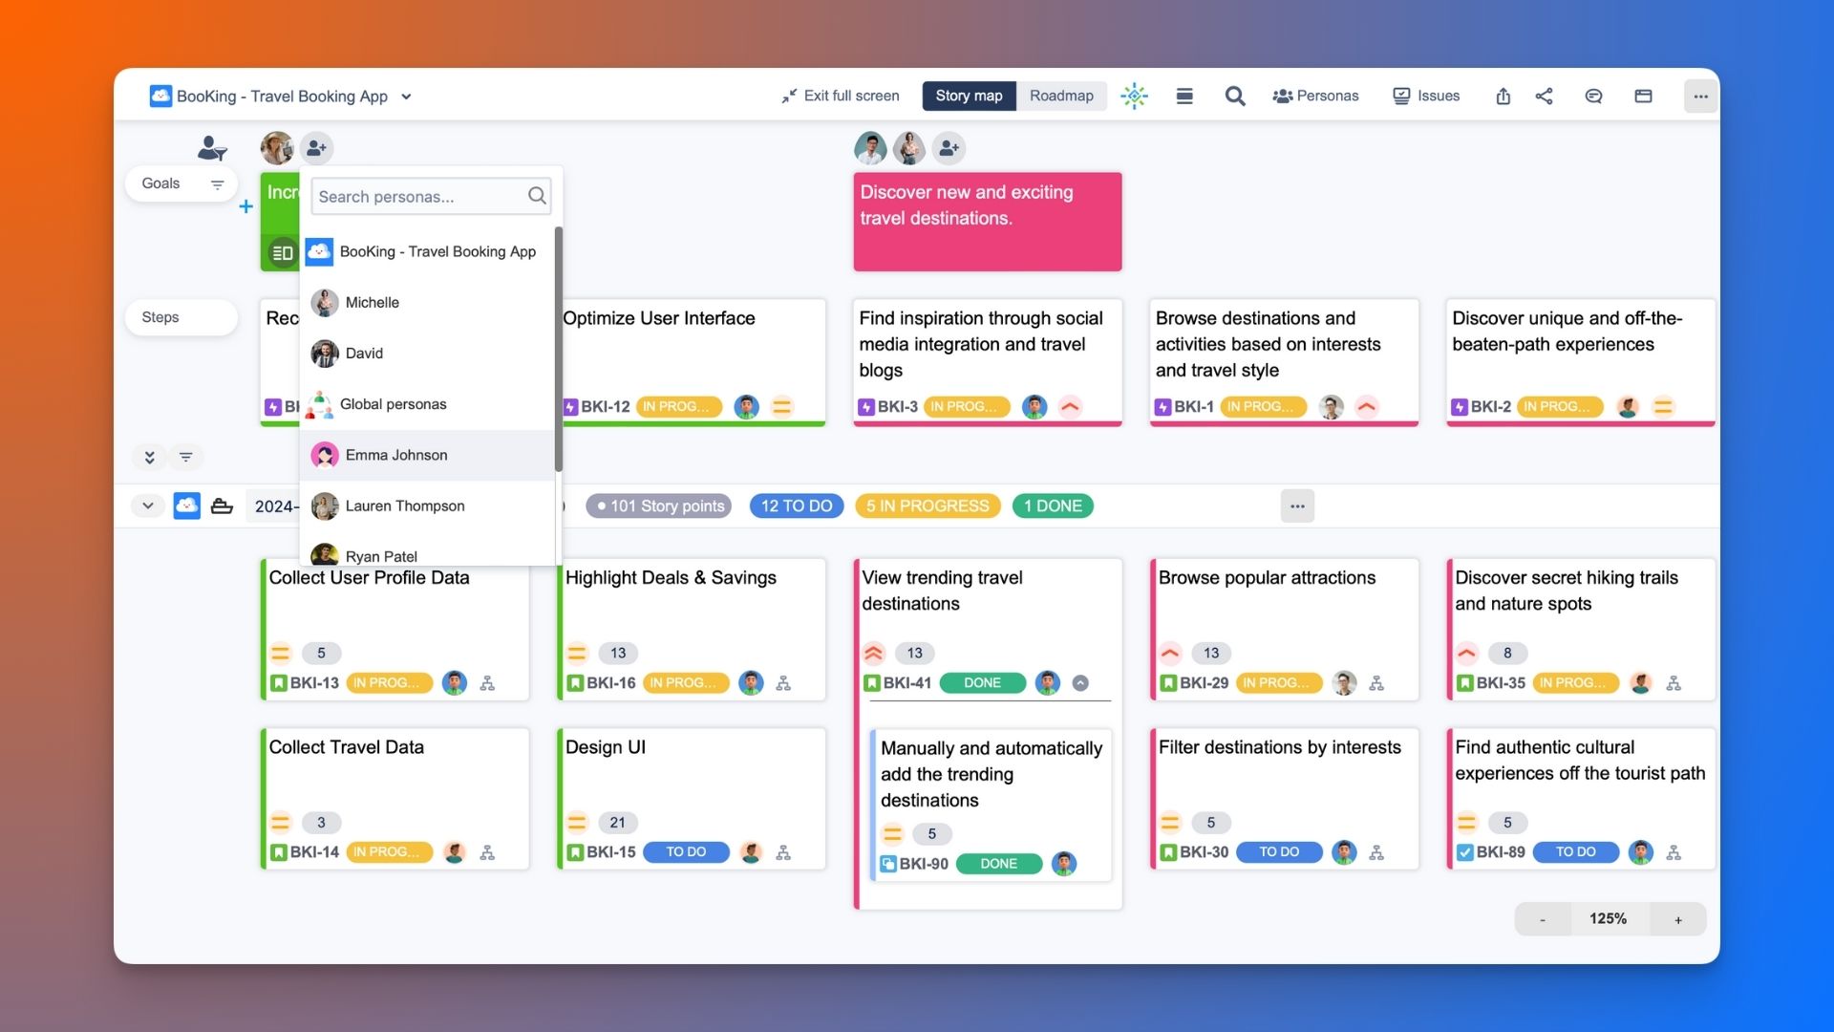The image size is (1834, 1032).
Task: Collapse the sprint row with its chevron
Action: pyautogui.click(x=148, y=505)
